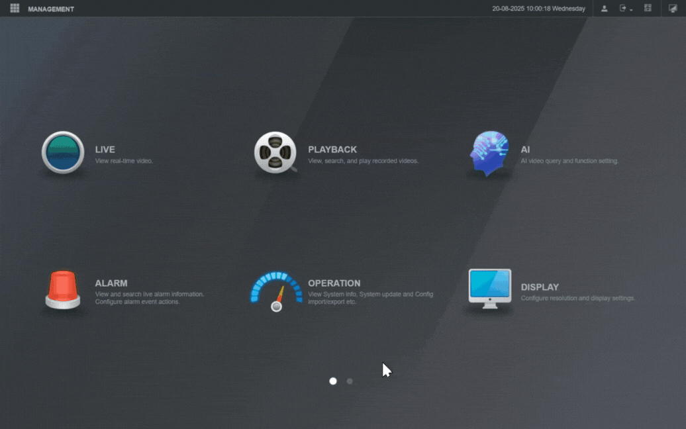Click the OPERATION title text
This screenshot has height=429, width=686.
tap(334, 283)
